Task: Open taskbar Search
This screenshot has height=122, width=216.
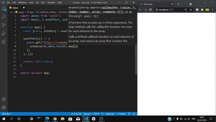Action: coord(11,119)
